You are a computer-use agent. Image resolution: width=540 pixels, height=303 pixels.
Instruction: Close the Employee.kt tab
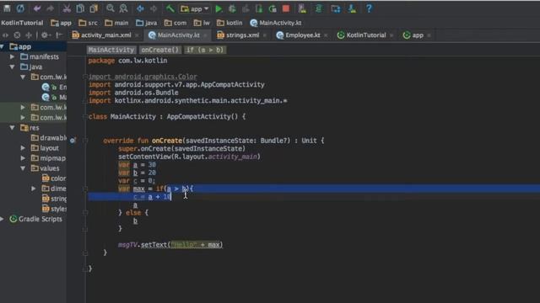click(x=326, y=35)
